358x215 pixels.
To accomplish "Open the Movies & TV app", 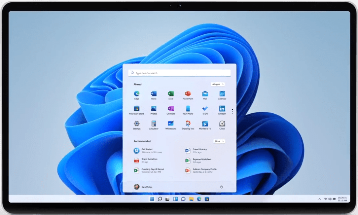I will click(205, 125).
